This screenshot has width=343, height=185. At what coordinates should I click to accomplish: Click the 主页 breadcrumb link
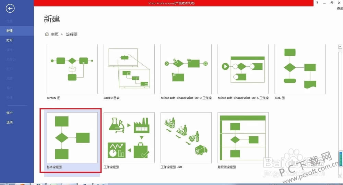(x=55, y=35)
